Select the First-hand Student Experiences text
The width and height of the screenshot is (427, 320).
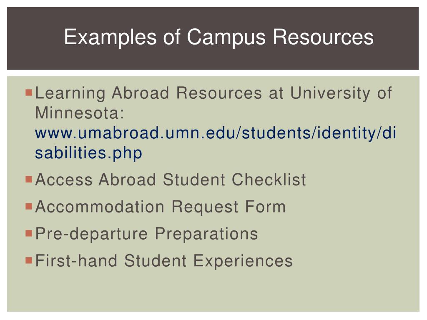164,261
